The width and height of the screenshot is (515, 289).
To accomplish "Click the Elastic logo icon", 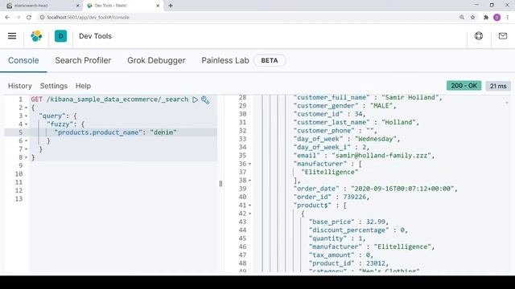I will 36,36.
